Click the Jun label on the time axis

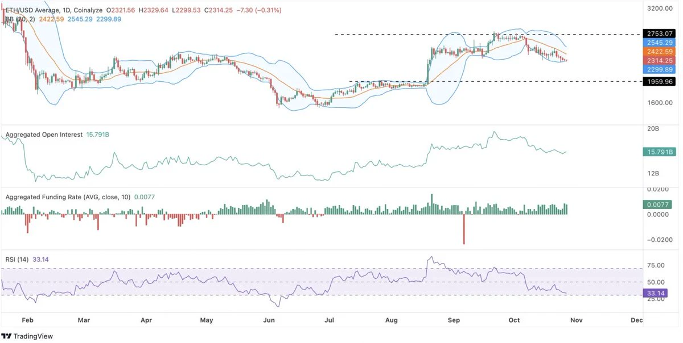point(269,320)
